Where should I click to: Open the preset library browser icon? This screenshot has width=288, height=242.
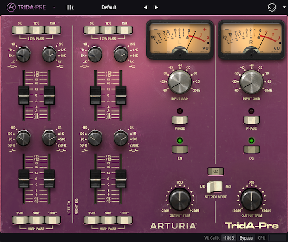(70, 7)
